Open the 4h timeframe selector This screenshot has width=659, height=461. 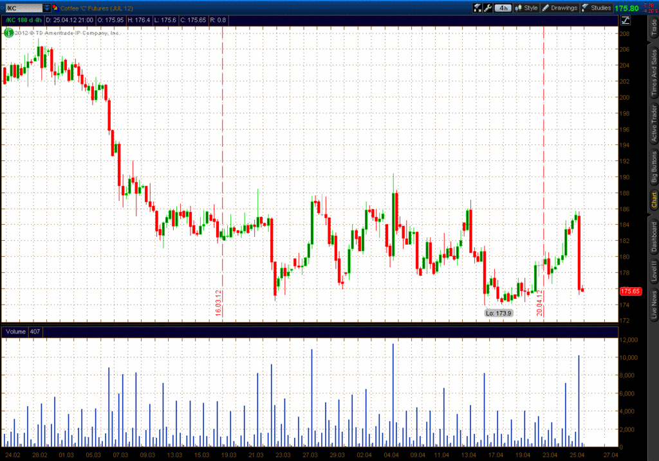click(503, 8)
